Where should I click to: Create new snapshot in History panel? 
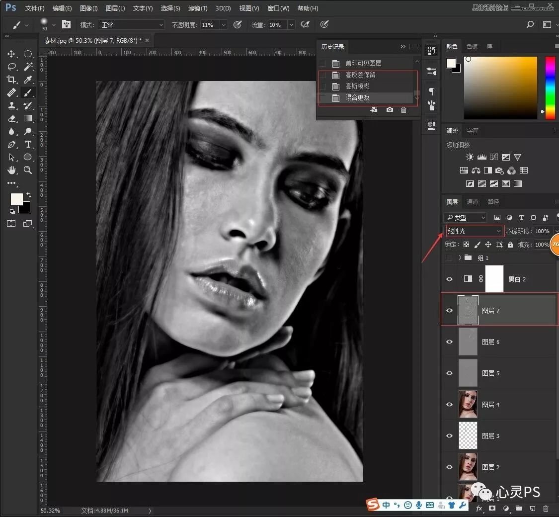[x=390, y=110]
